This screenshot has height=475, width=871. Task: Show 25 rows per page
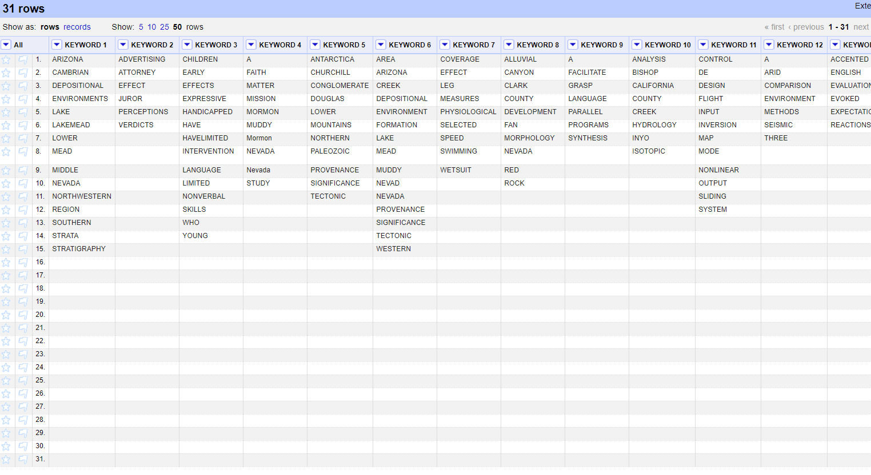(165, 27)
